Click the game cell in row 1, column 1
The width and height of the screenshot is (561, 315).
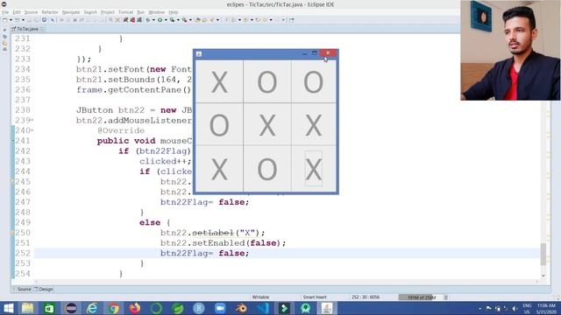[x=219, y=81]
